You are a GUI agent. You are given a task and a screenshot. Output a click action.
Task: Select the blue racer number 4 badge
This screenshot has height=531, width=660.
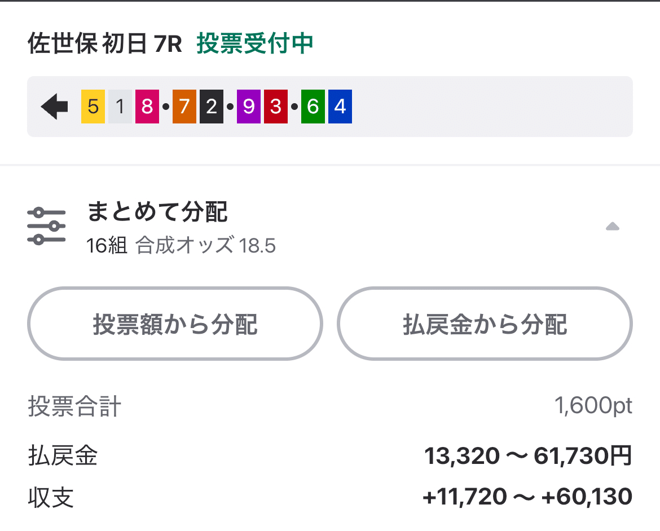[340, 106]
